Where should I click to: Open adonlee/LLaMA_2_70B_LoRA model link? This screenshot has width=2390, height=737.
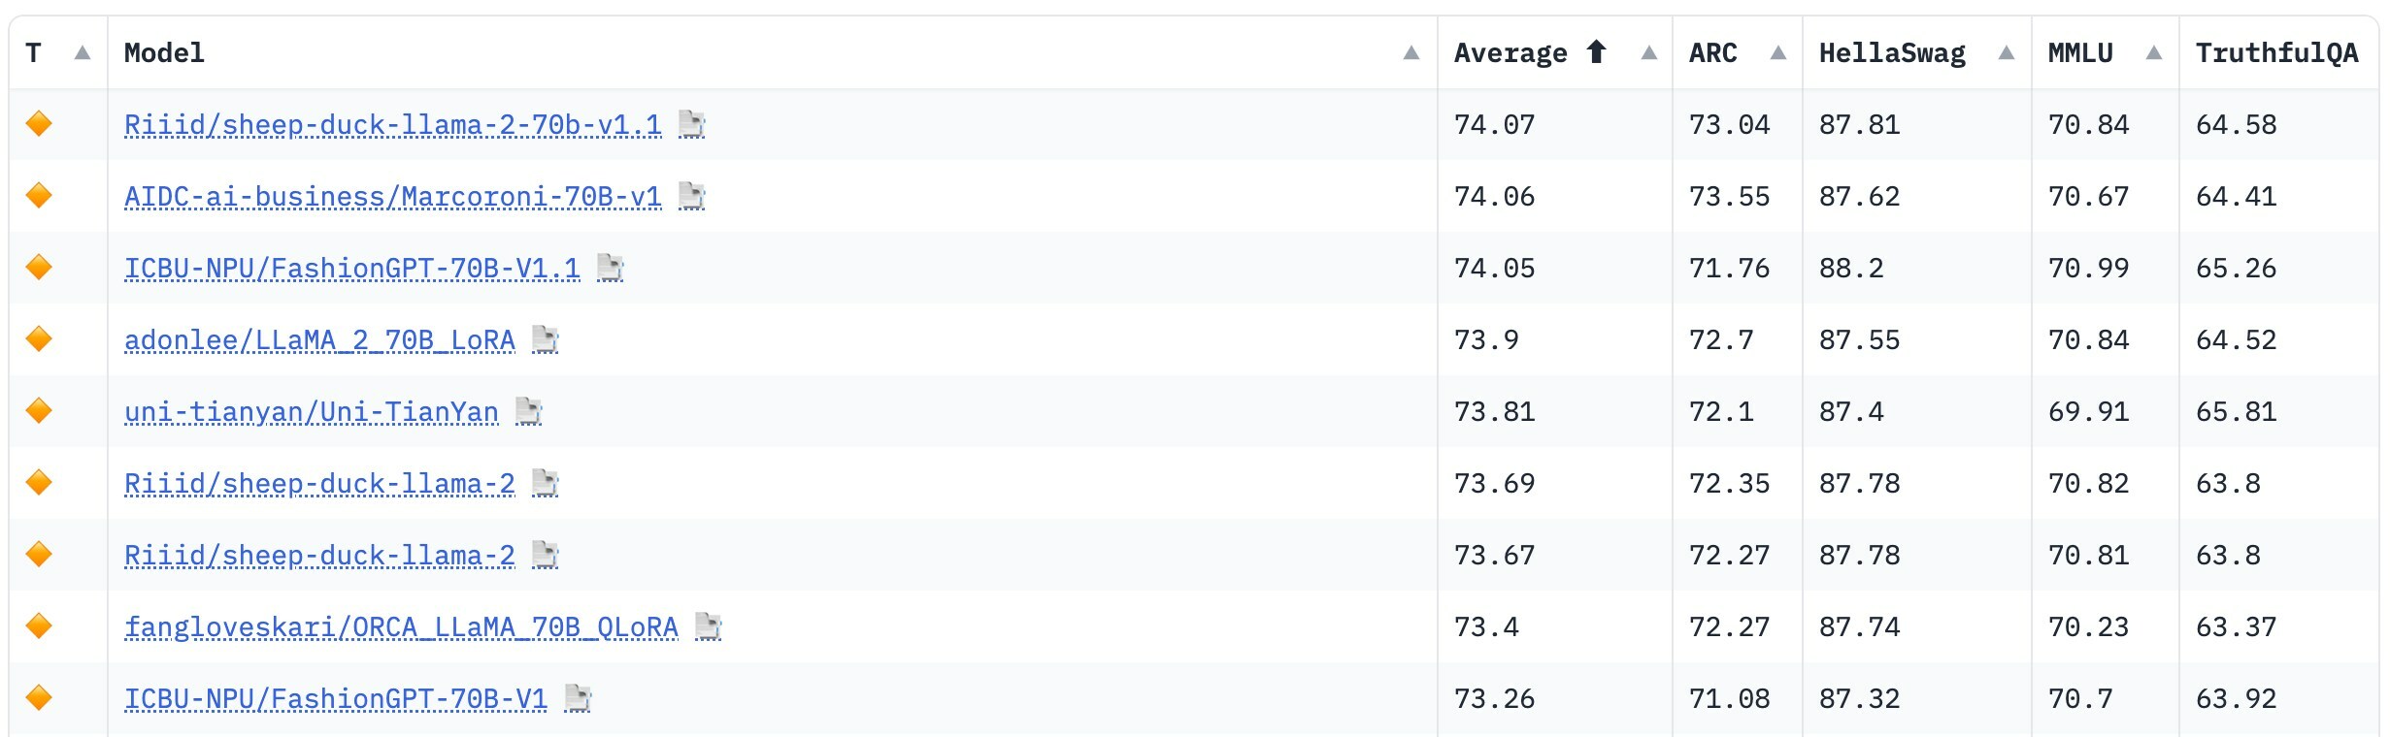click(319, 340)
